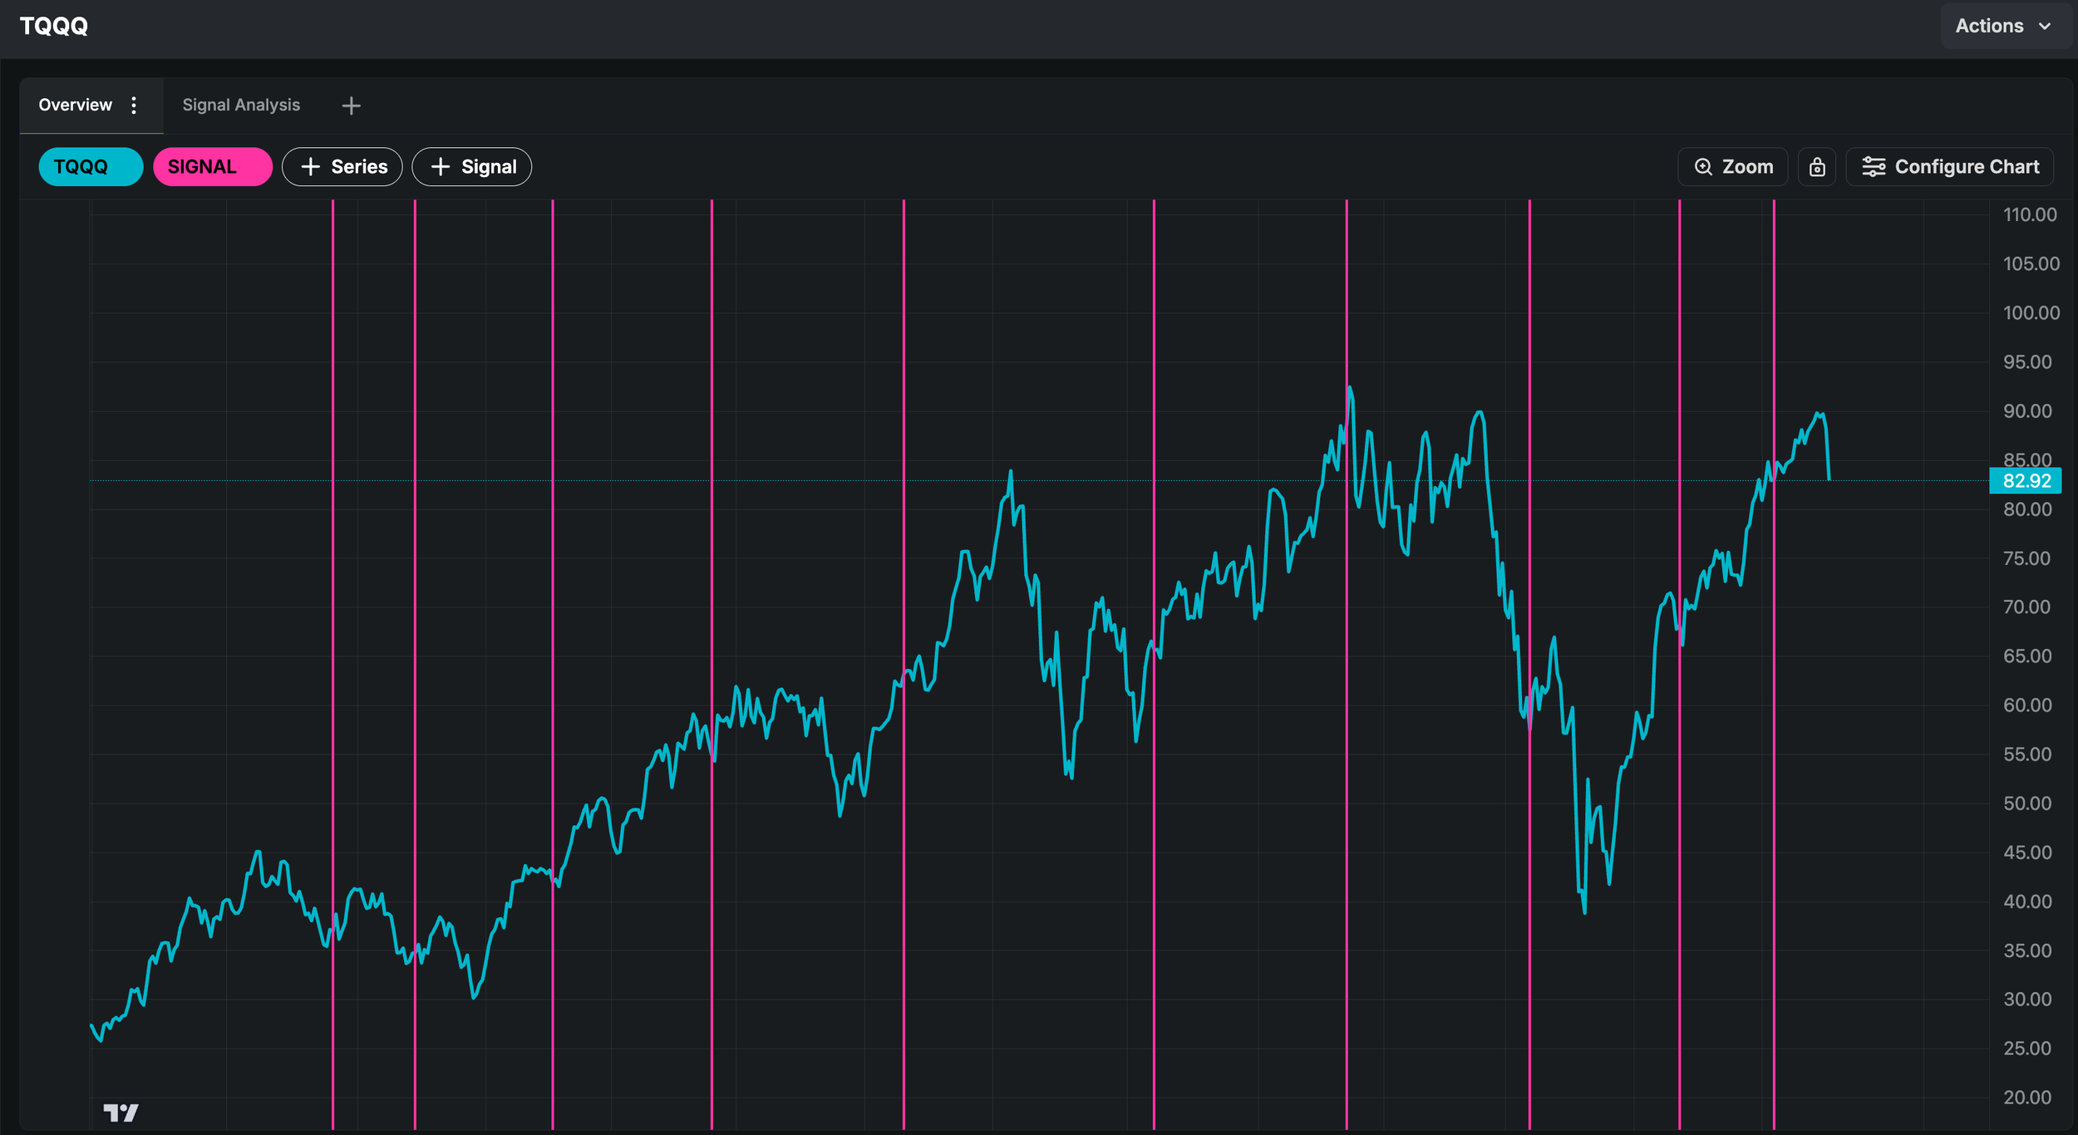Click the + Series button

tap(342, 167)
